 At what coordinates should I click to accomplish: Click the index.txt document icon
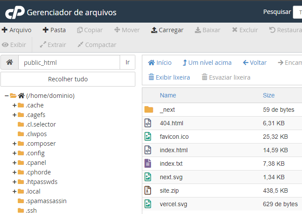click(x=148, y=164)
